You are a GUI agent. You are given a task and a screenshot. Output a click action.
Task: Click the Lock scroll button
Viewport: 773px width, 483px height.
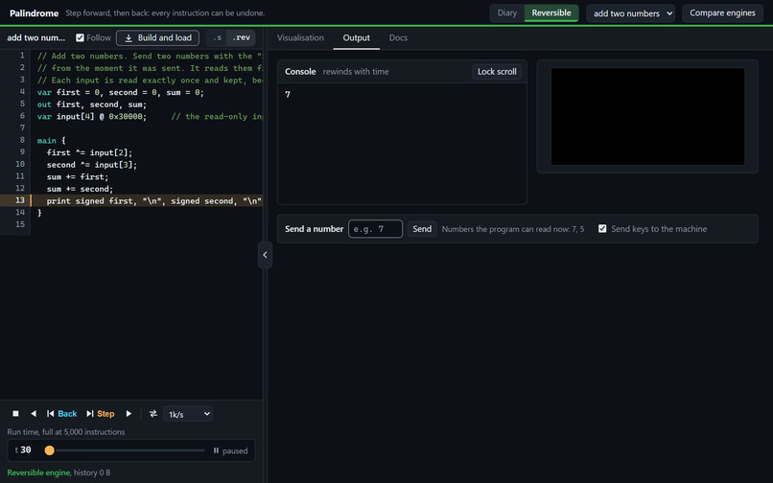497,72
